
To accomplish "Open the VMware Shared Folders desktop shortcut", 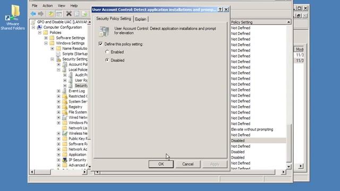I will [x=12, y=18].
